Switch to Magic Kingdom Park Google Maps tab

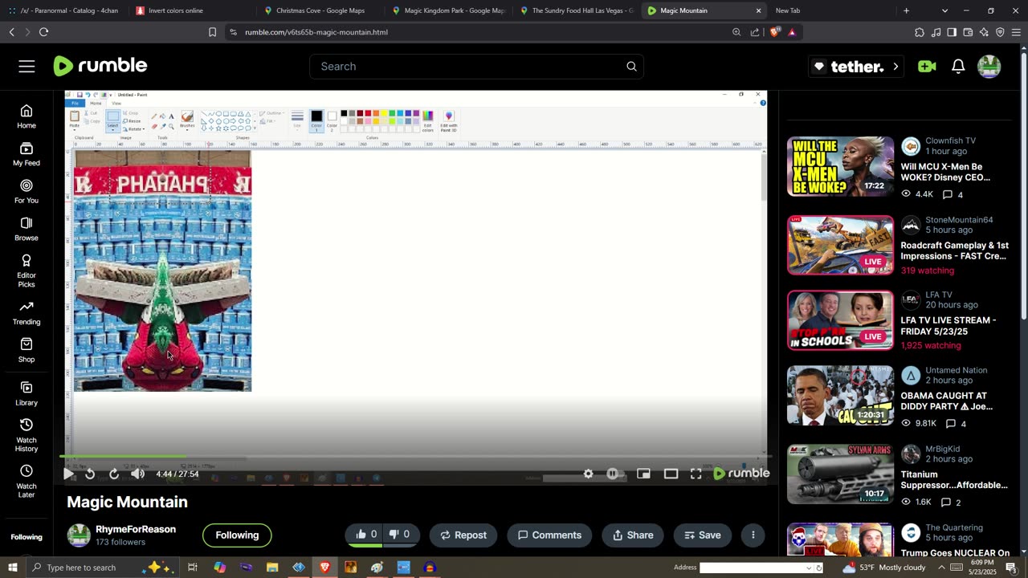click(x=448, y=10)
